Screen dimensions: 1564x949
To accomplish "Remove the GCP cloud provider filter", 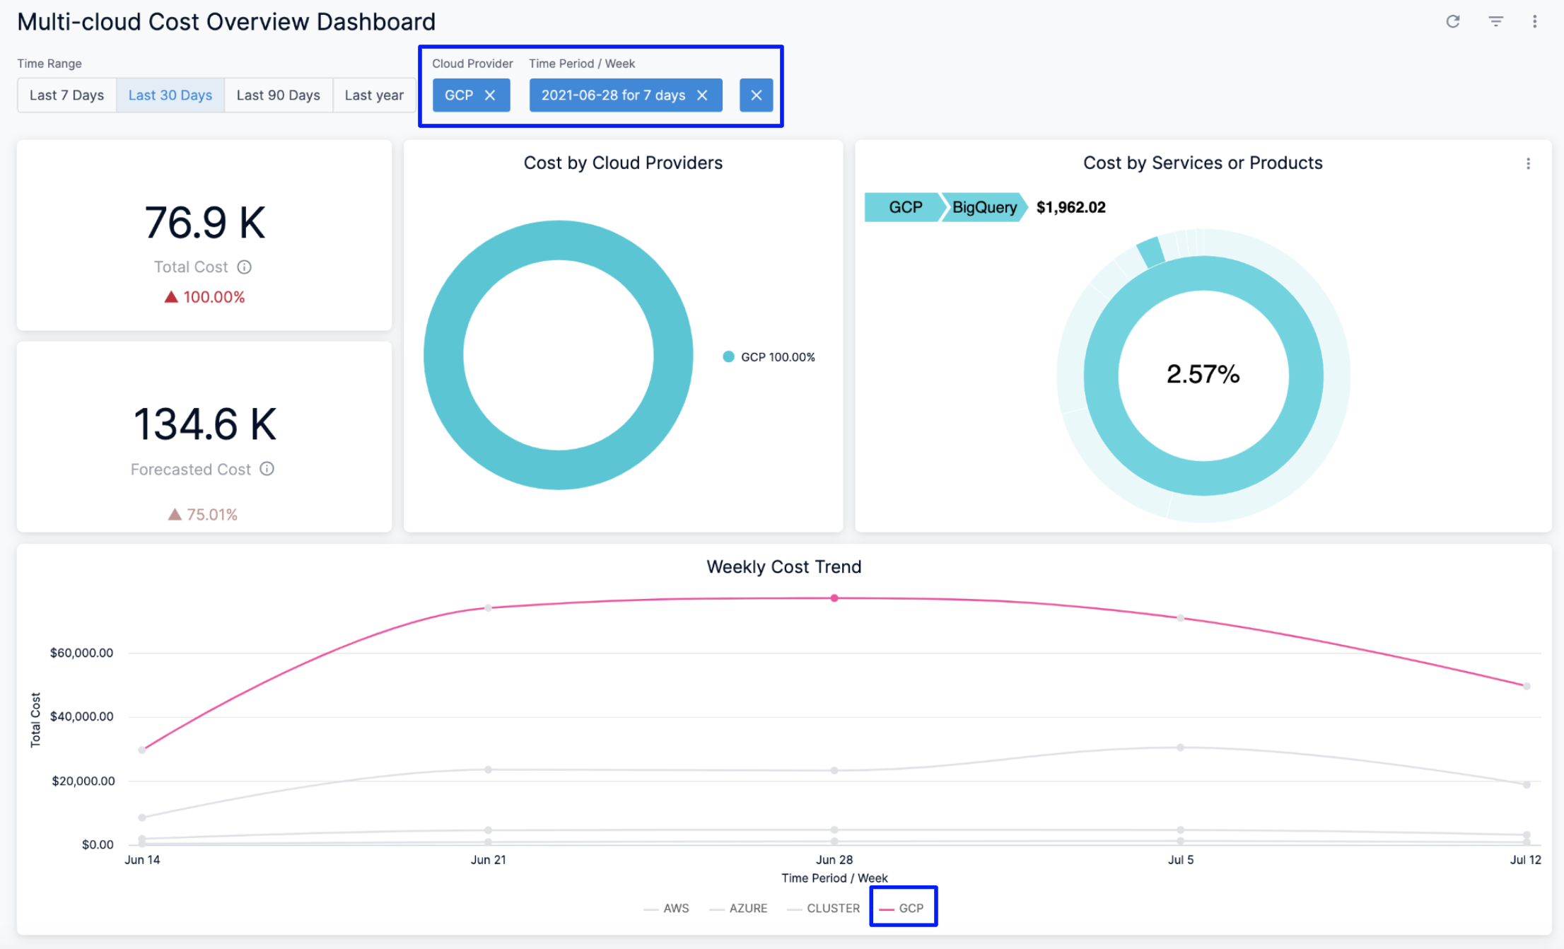I will coord(490,95).
